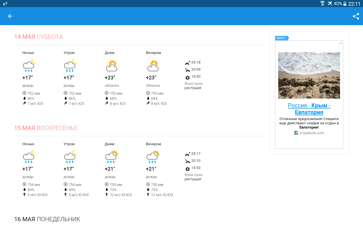Close the Евпатория ad

pos(341,43)
